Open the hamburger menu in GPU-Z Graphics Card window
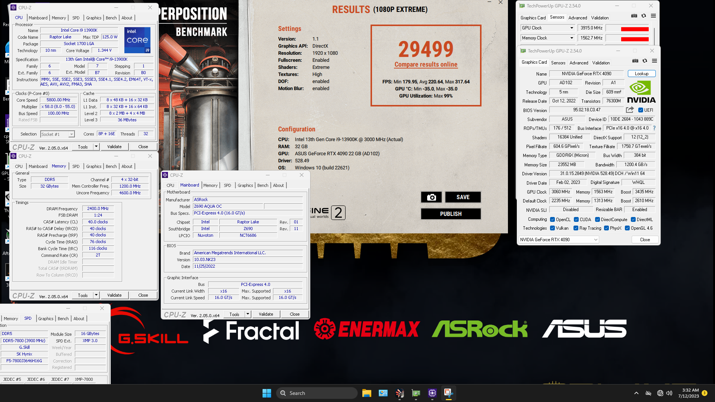Viewport: 715px width, 402px height. [654, 61]
